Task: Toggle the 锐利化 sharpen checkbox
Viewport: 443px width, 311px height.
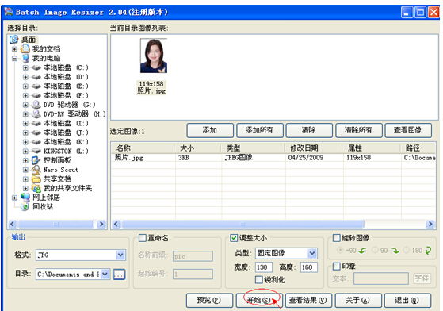Action: click(259, 280)
